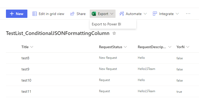Open the test11 list item
The width and height of the screenshot is (199, 101).
(26, 92)
